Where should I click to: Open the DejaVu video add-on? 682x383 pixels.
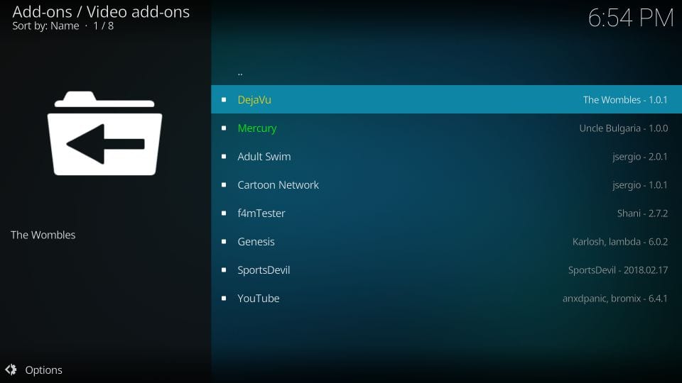point(446,99)
